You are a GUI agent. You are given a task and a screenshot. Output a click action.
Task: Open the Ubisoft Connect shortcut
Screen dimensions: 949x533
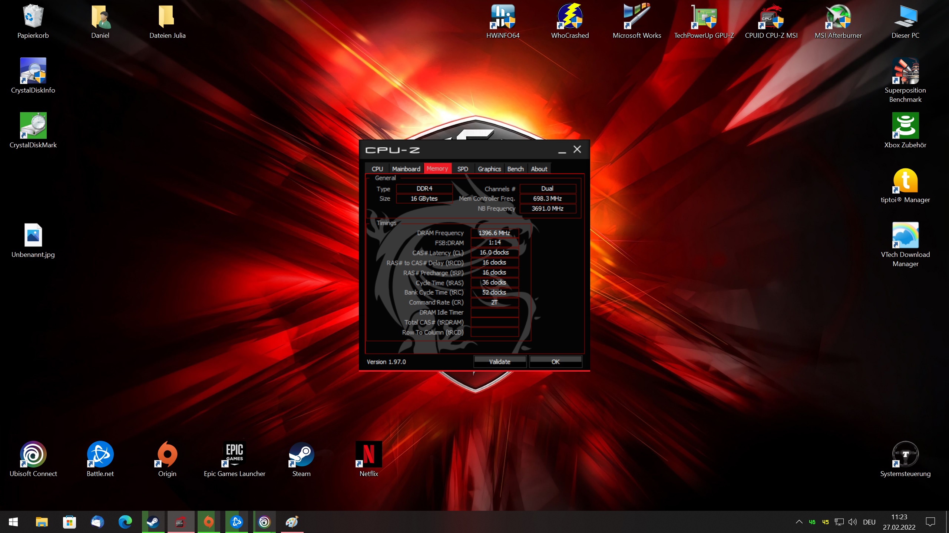(x=33, y=455)
